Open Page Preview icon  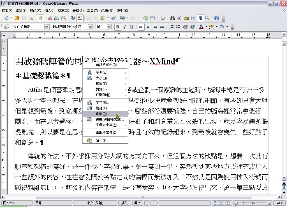pyautogui.click(x=64, y=18)
